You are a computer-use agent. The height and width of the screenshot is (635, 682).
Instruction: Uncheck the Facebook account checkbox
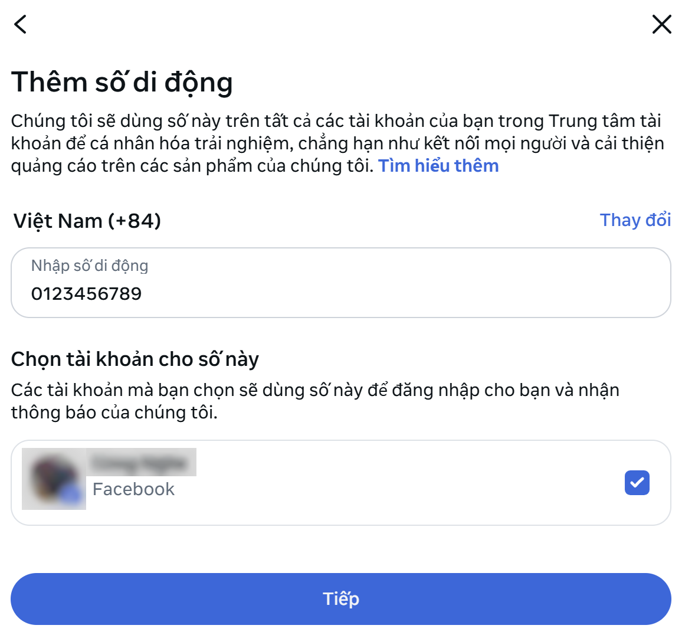(637, 483)
